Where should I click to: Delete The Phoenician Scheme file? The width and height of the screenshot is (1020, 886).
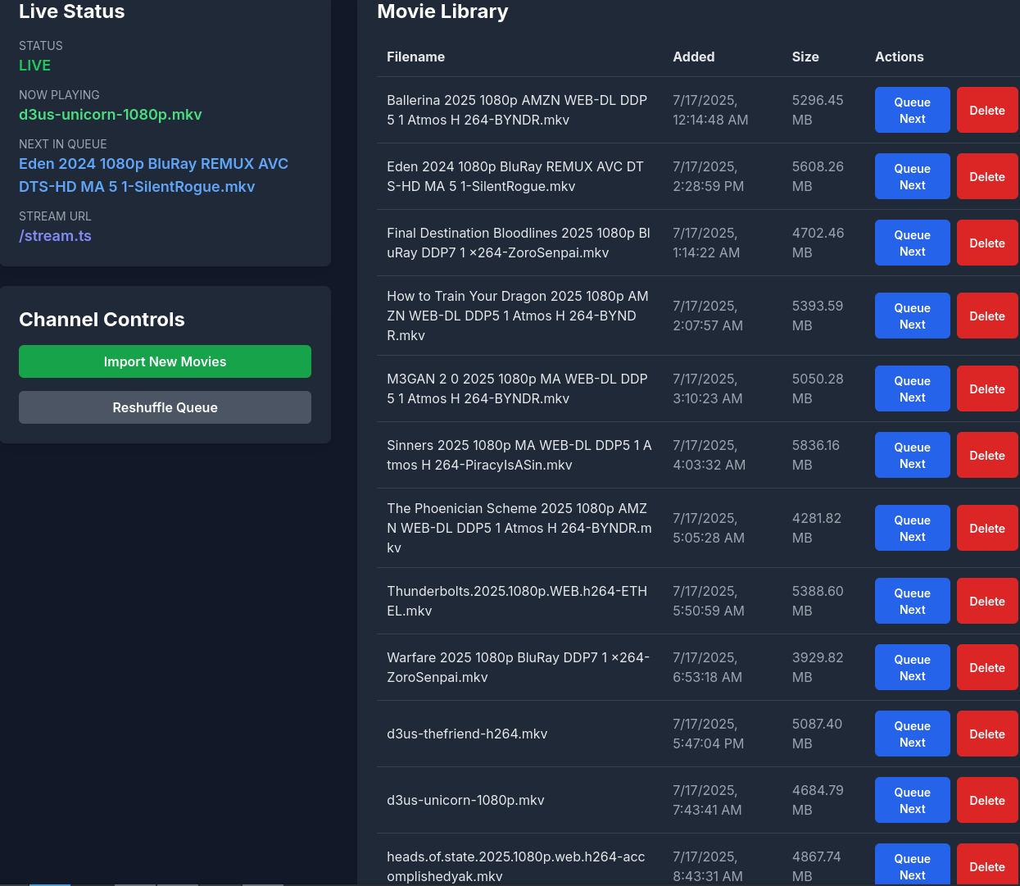coord(987,528)
